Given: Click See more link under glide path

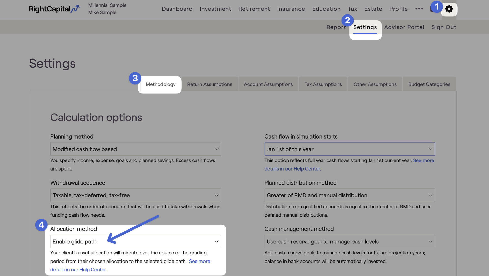Looking at the screenshot, I should click(199, 261).
